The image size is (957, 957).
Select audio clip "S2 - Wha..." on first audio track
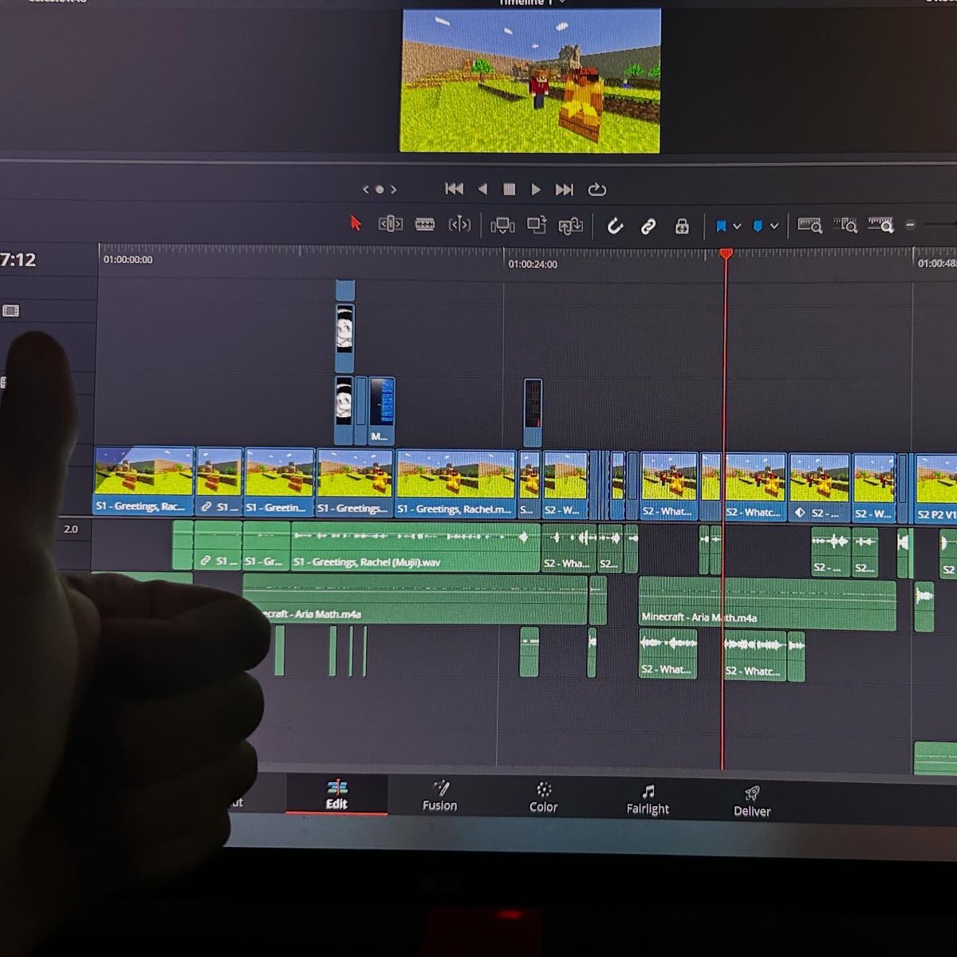point(569,549)
